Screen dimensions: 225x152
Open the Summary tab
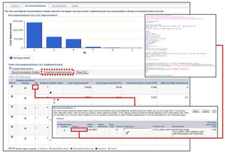15,6
